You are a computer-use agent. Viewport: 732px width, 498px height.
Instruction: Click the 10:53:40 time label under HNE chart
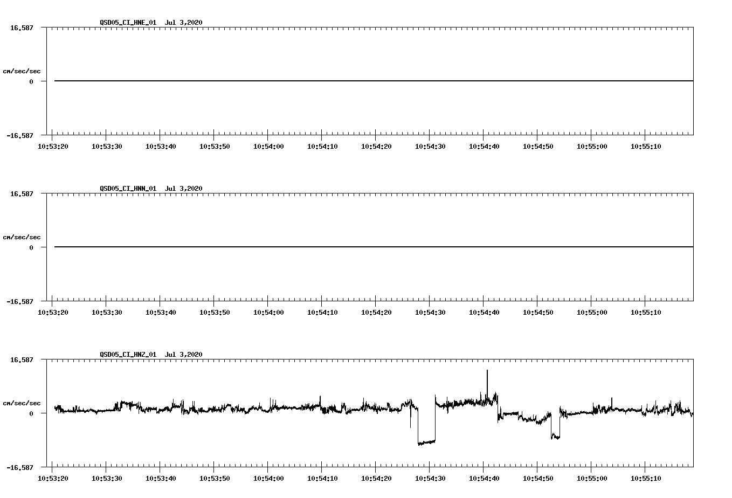[161, 146]
